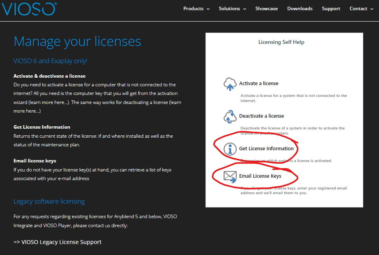The image size is (379, 255).
Task: Click the Activate a license cloud icon
Action: [230, 84]
